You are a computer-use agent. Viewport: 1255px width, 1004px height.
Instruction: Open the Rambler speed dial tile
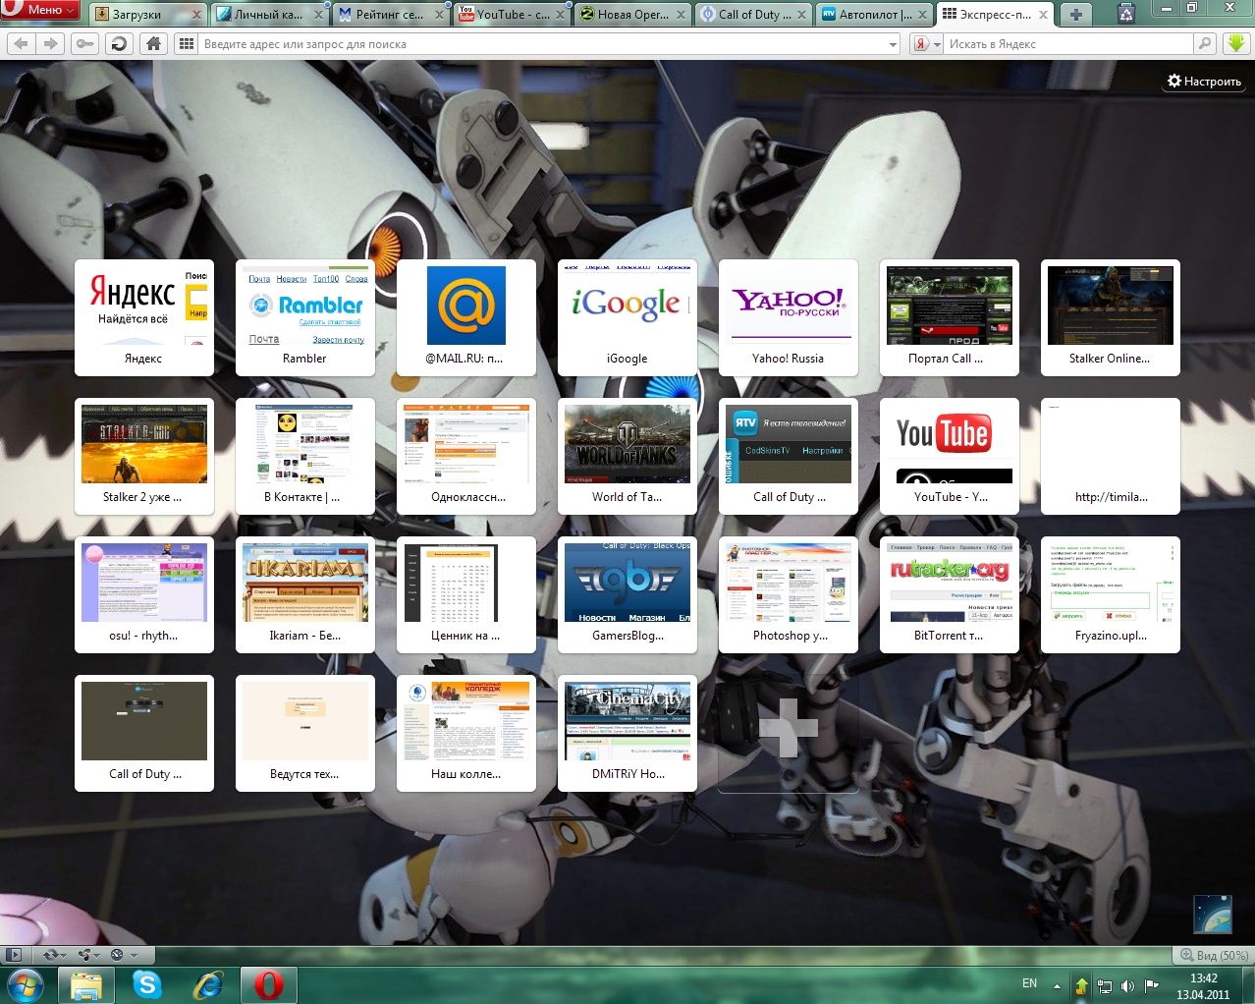pos(305,317)
